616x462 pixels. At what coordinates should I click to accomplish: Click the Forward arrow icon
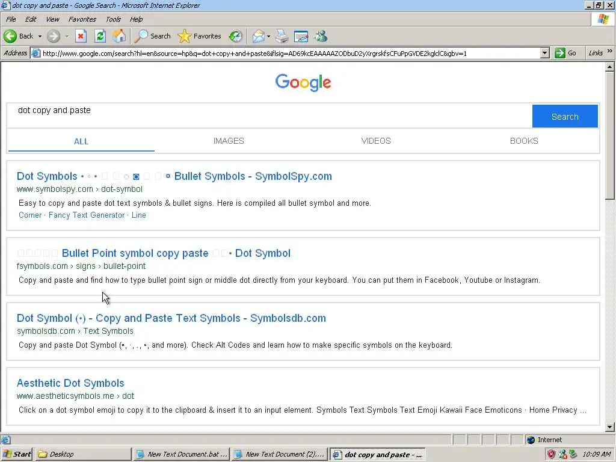tap(54, 36)
